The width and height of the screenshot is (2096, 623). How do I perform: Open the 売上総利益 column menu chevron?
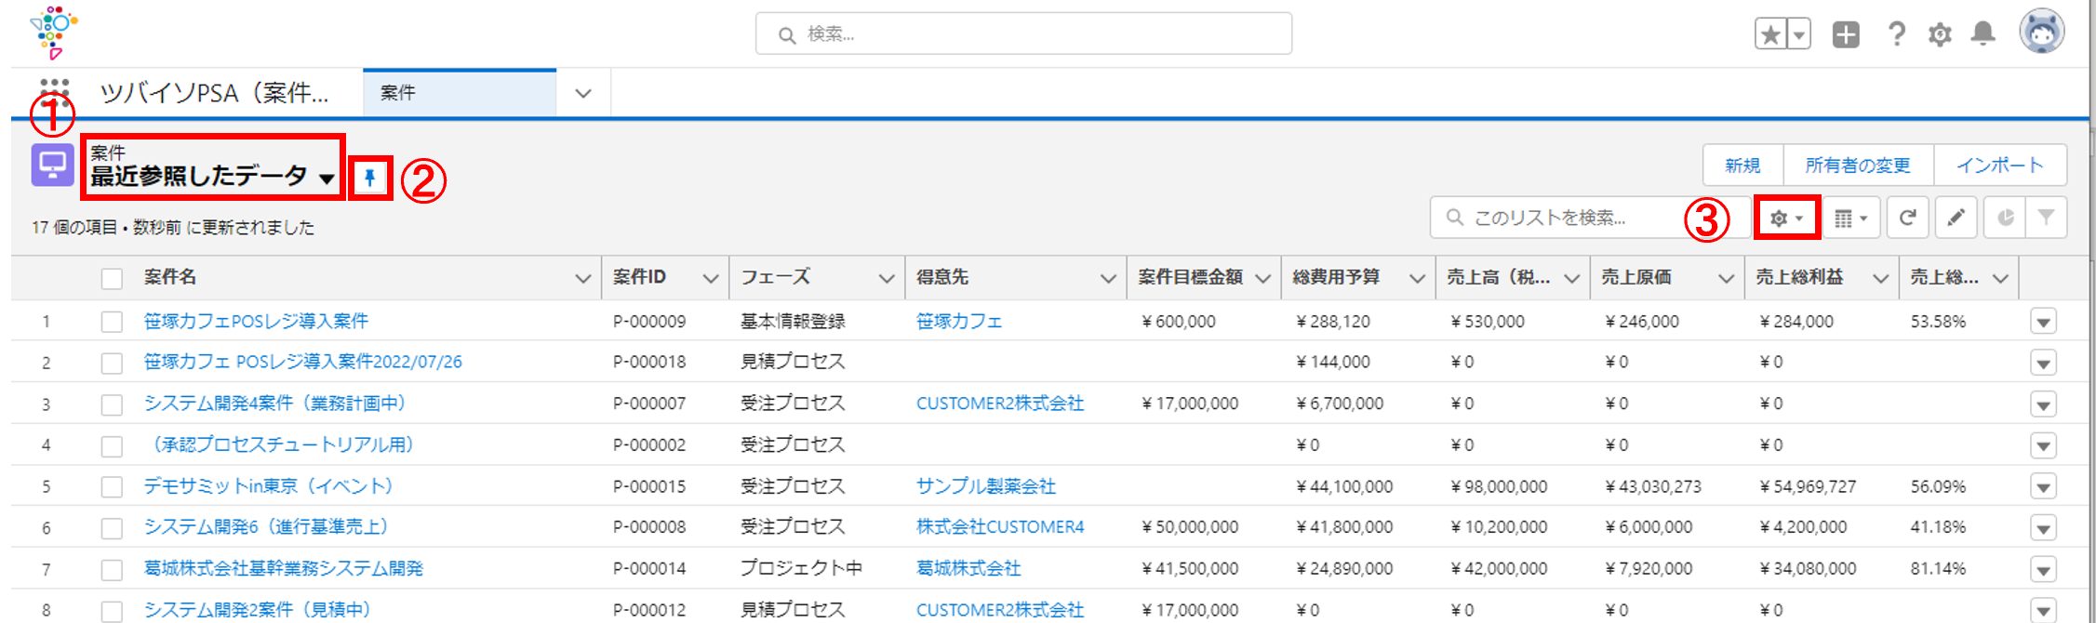coord(1880,278)
